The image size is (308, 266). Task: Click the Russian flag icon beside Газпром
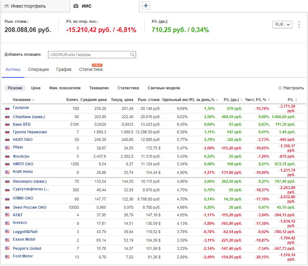click(7, 109)
